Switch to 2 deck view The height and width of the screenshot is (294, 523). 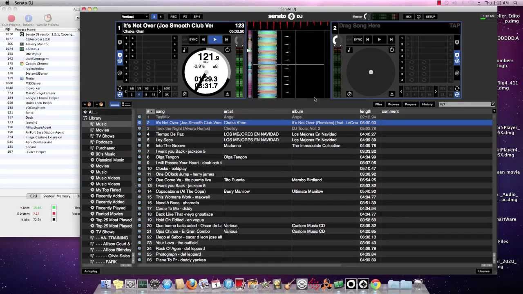click(154, 17)
